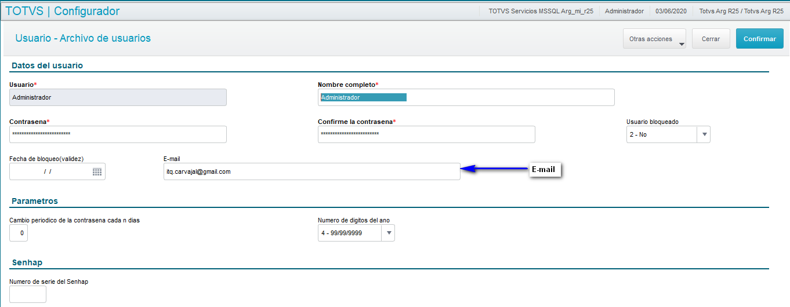Click the Confirmar button
The height and width of the screenshot is (307, 790).
pos(760,39)
